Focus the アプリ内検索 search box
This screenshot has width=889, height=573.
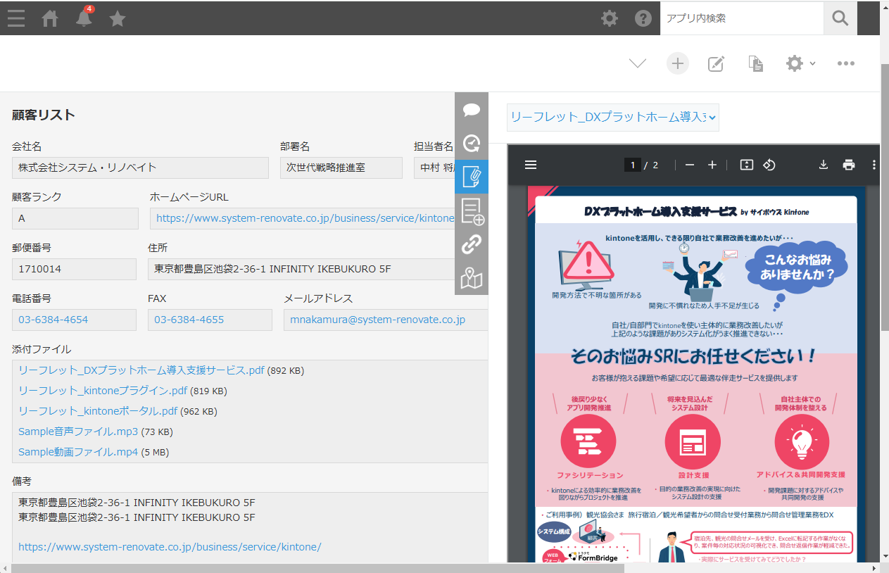(742, 18)
